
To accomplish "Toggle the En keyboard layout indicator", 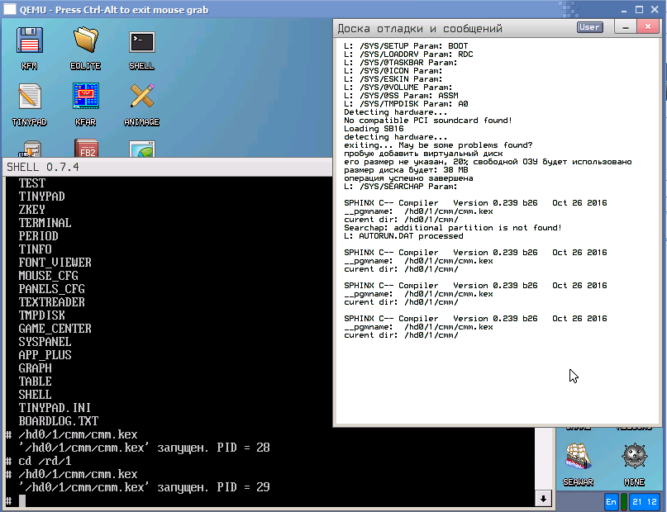I will pos(612,501).
